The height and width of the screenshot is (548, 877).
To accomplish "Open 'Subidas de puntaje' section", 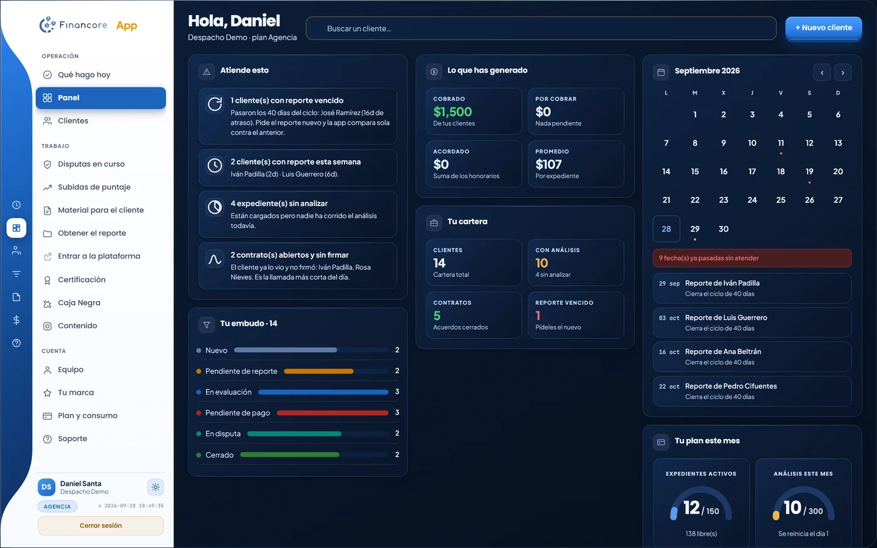I will click(101, 187).
